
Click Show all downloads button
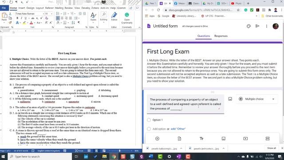pyautogui.click(x=271, y=148)
